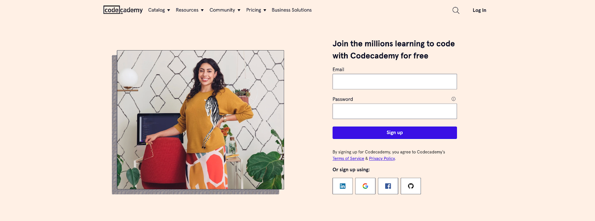Sign up with LinkedIn icon
The width and height of the screenshot is (595, 221).
342,186
